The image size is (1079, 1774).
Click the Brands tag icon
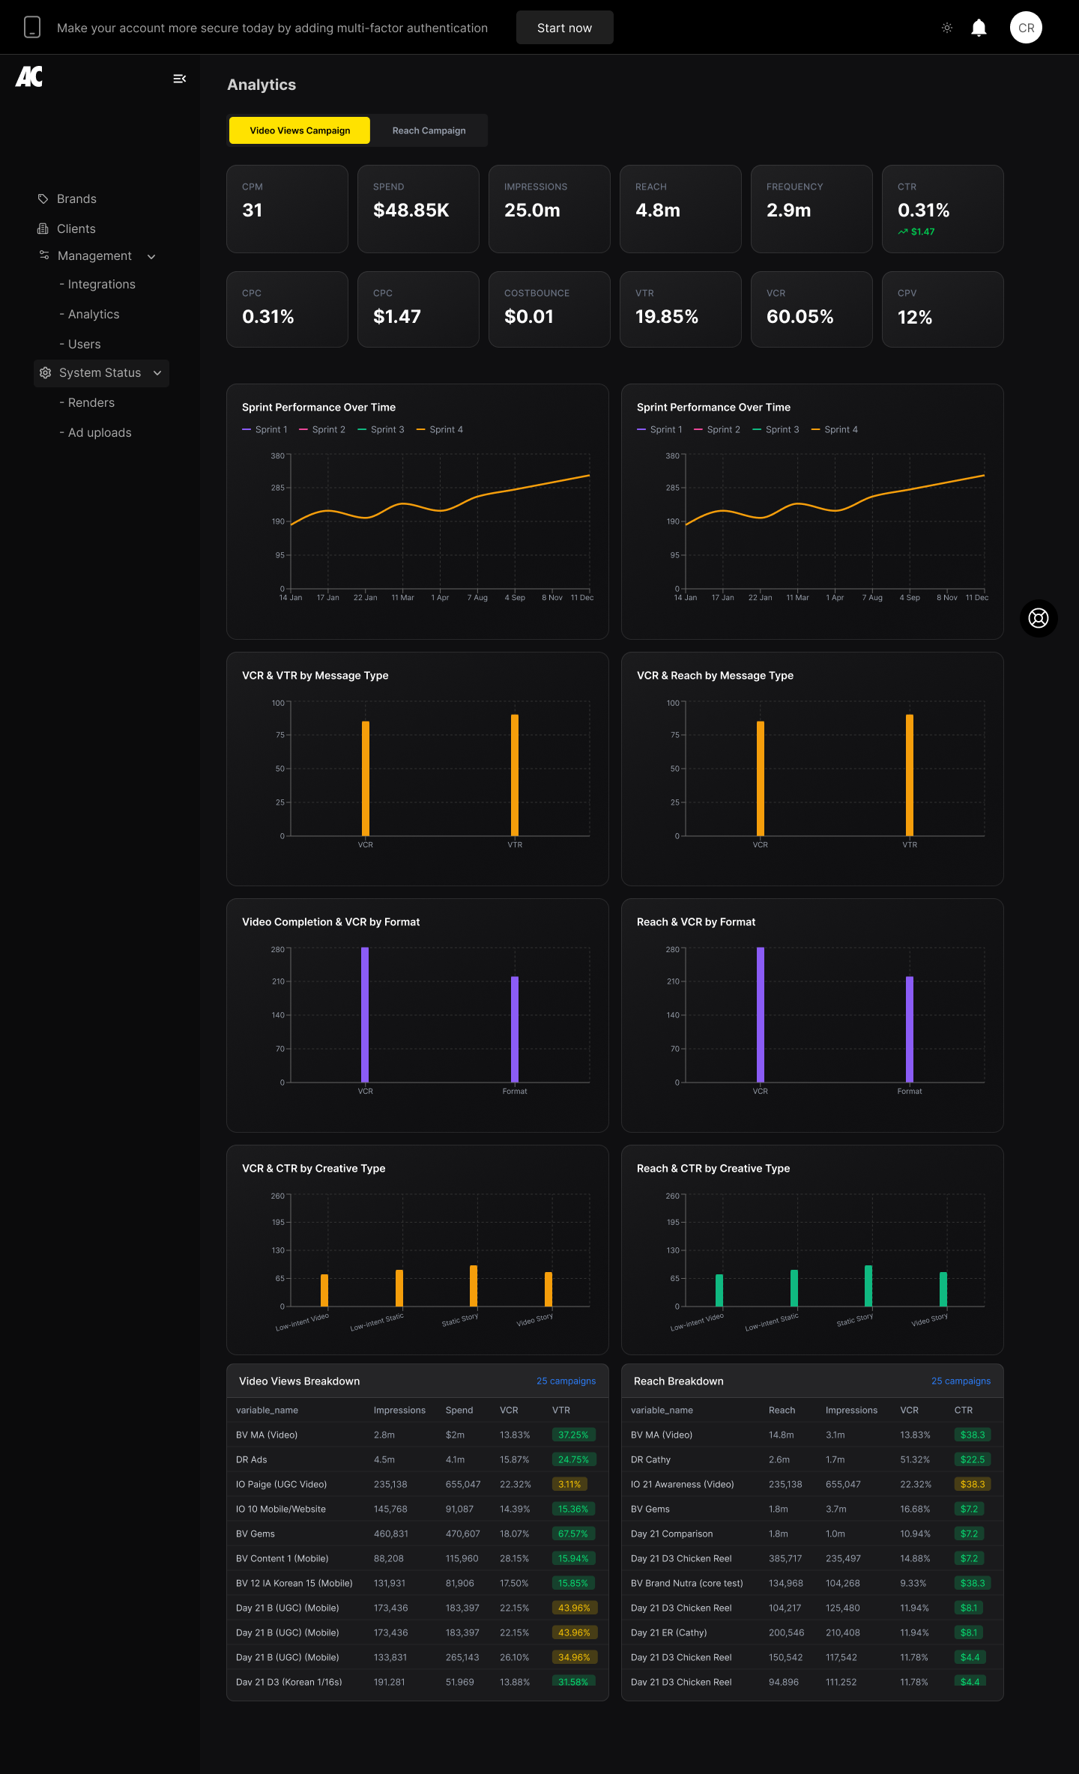coord(43,199)
